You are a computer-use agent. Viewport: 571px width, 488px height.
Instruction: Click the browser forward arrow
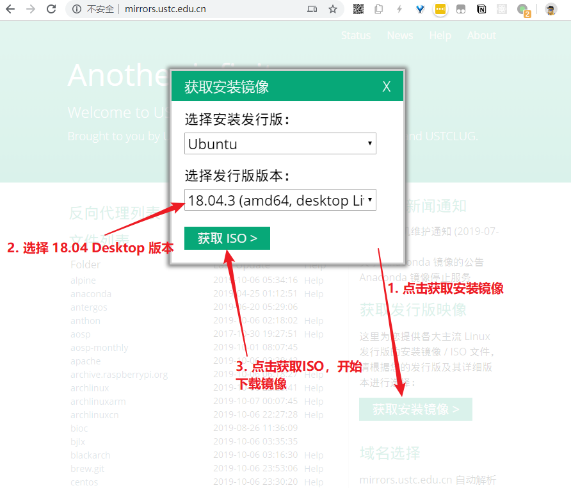(x=31, y=9)
